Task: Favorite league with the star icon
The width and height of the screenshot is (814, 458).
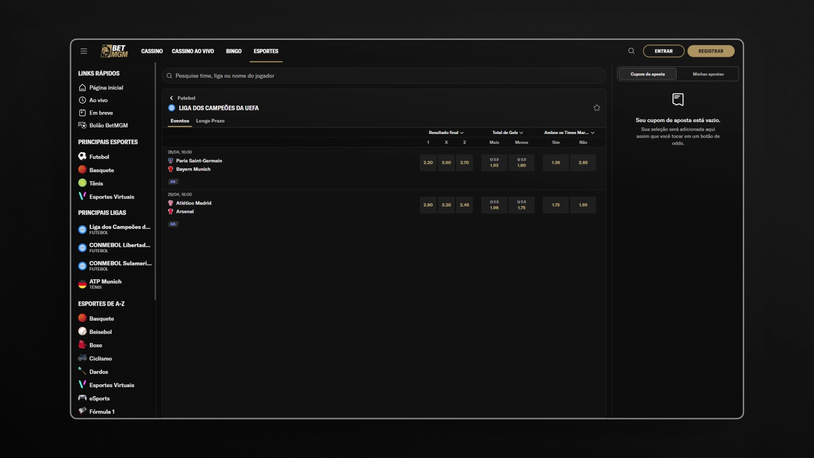Action: pos(597,108)
